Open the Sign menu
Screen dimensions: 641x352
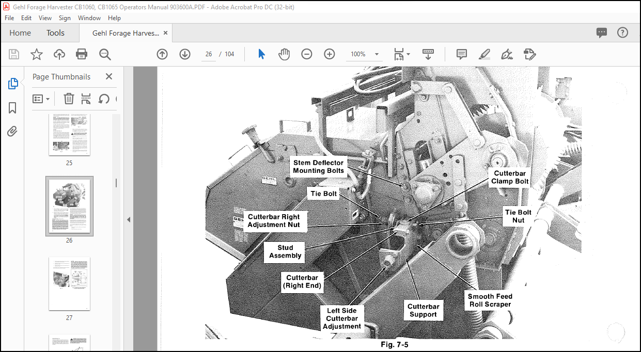coord(65,18)
